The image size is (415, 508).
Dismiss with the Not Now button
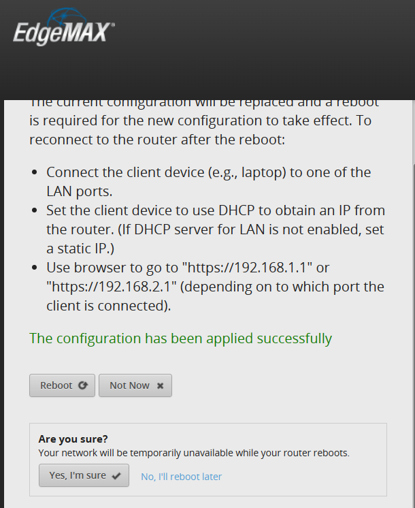[x=135, y=385]
